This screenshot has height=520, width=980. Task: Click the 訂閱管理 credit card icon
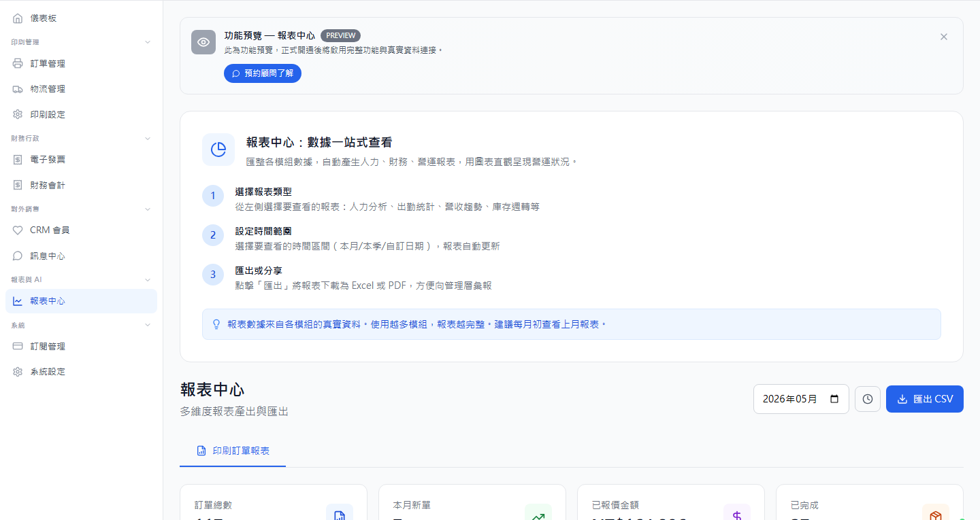pos(18,347)
